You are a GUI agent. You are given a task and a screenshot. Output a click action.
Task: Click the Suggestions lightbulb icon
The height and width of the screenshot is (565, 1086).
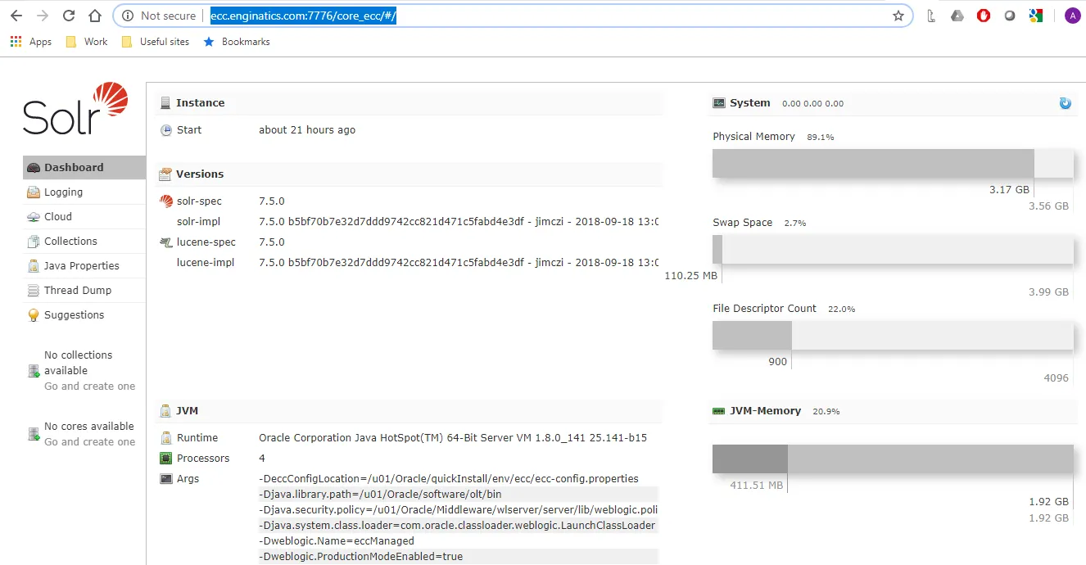pyautogui.click(x=34, y=315)
